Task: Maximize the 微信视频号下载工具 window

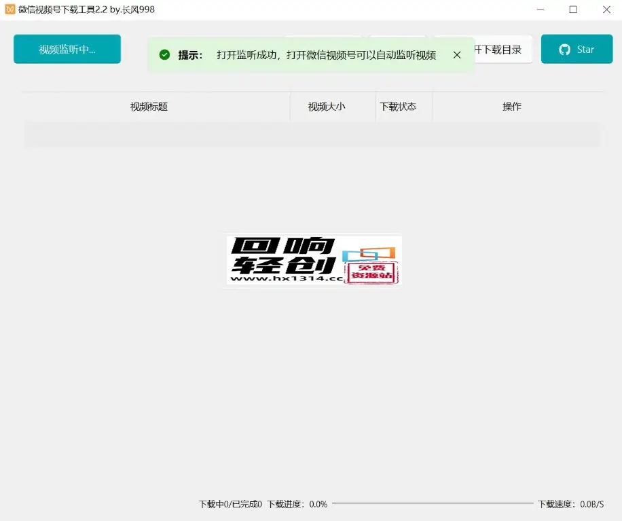Action: [x=573, y=9]
